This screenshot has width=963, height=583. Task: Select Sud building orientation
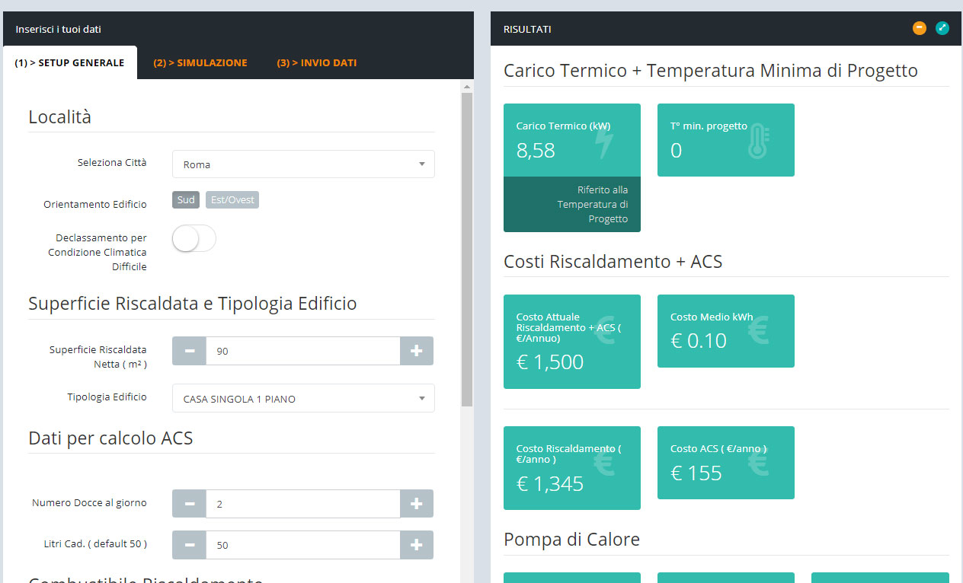[186, 200]
